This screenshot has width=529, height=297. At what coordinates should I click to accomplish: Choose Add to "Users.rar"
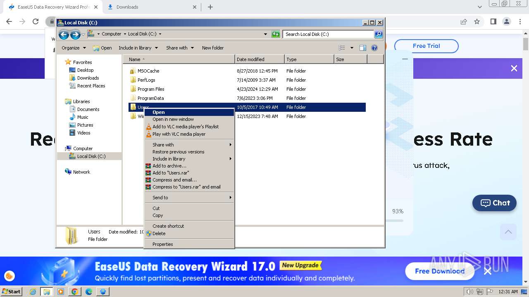(x=189, y=173)
